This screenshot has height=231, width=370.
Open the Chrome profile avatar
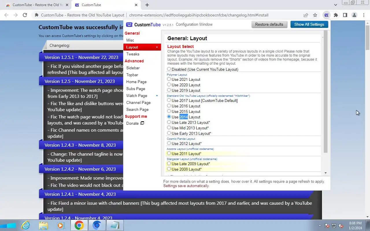click(354, 15)
